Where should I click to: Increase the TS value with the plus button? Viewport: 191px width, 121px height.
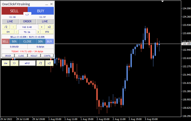[x=38, y=32]
